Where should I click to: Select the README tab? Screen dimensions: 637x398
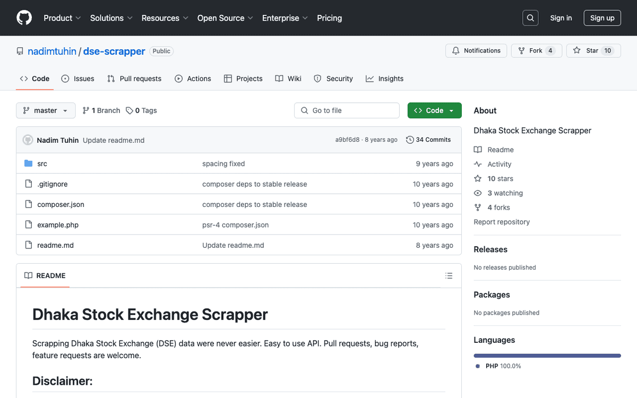pos(45,275)
